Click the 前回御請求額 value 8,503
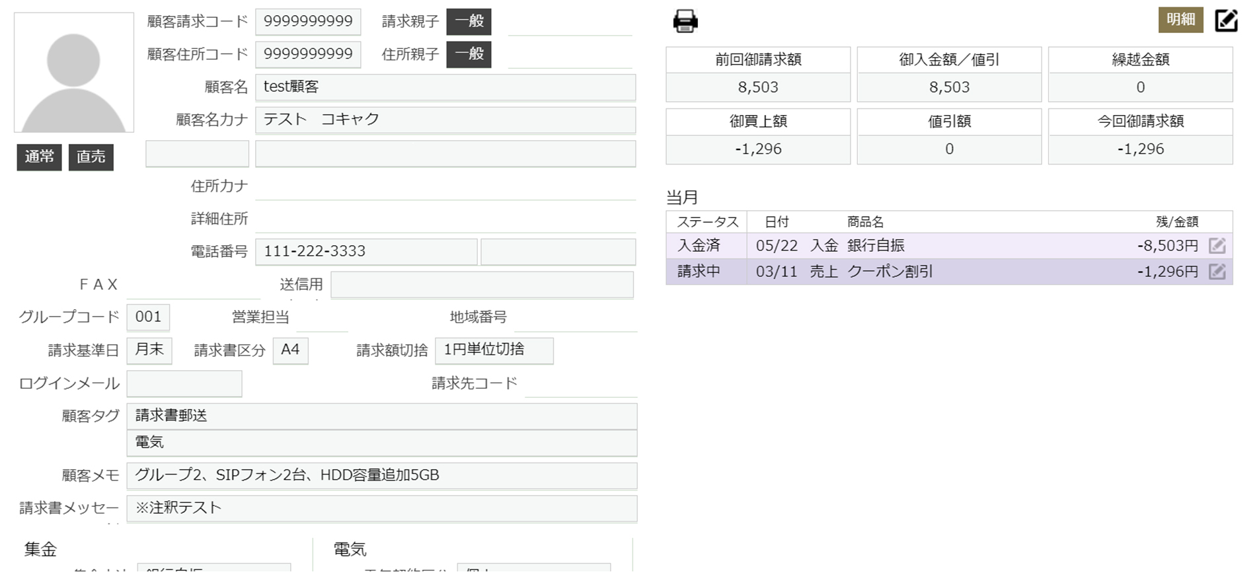 pyautogui.click(x=758, y=87)
